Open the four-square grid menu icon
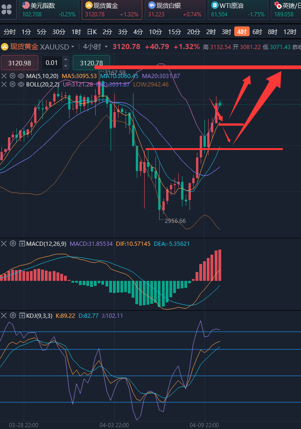This screenshot has width=301, height=429. click(7, 9)
